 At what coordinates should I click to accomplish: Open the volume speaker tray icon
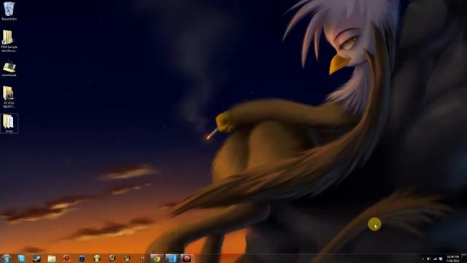[x=428, y=259]
